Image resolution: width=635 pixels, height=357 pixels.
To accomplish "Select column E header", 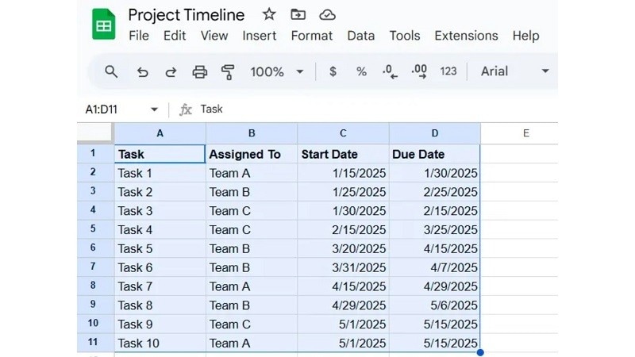I will pos(525,133).
